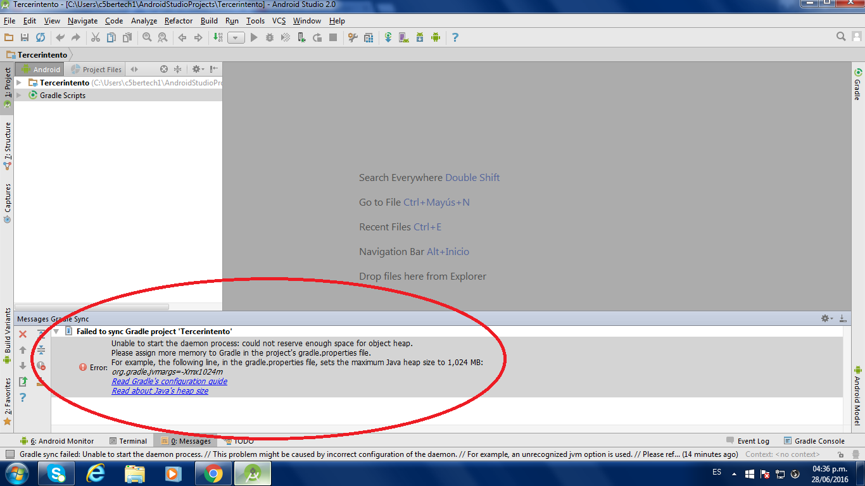Toggle the Gradle side panel tab
This screenshot has width=865, height=486.
tap(858, 85)
